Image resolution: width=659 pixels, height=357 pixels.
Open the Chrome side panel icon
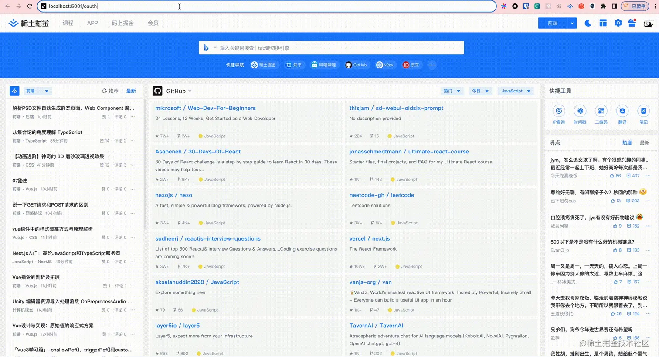(614, 6)
